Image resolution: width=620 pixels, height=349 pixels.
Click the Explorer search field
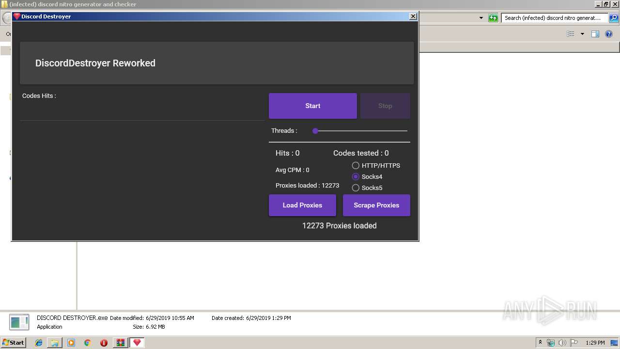[x=554, y=18]
